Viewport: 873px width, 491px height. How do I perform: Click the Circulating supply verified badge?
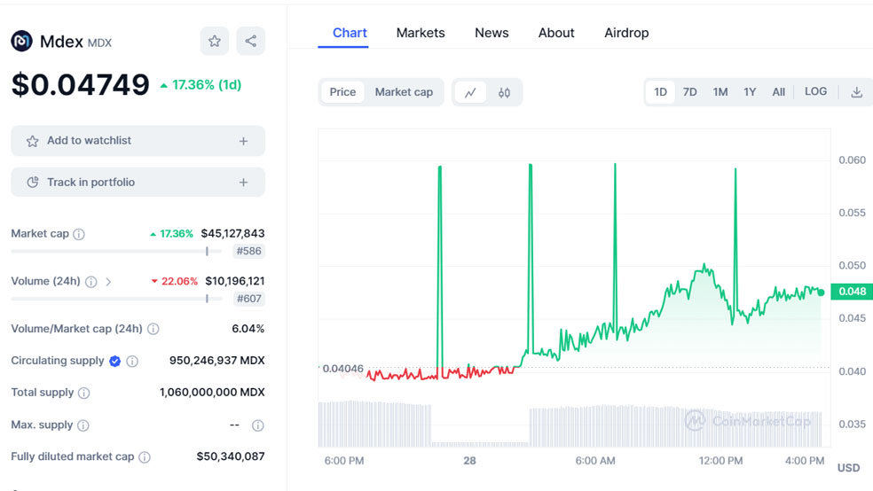click(x=114, y=362)
